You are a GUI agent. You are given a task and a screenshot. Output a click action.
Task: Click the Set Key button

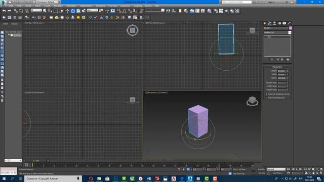pyautogui.click(x=261, y=173)
